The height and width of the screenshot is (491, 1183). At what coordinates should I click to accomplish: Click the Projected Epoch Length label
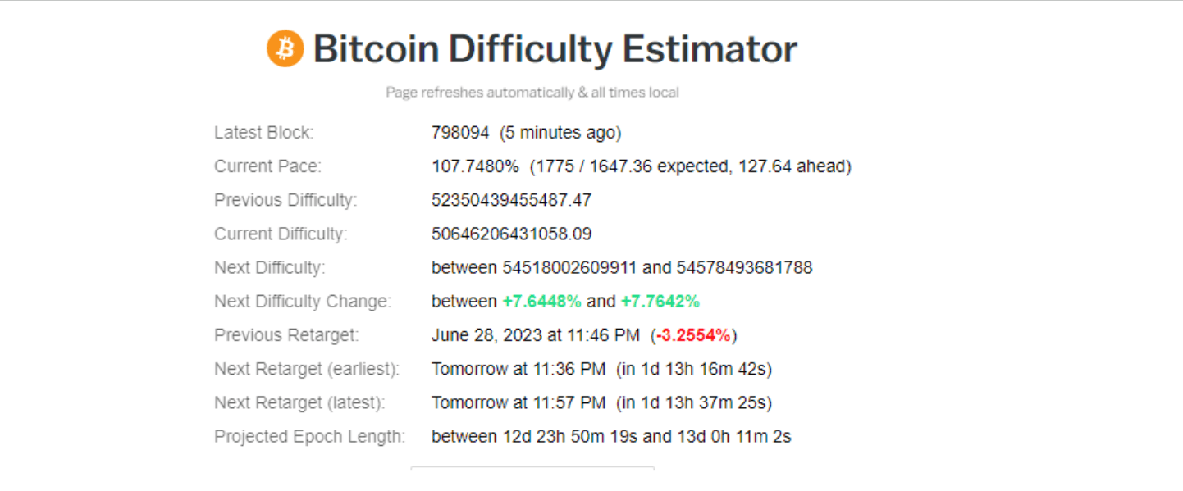pyautogui.click(x=309, y=437)
